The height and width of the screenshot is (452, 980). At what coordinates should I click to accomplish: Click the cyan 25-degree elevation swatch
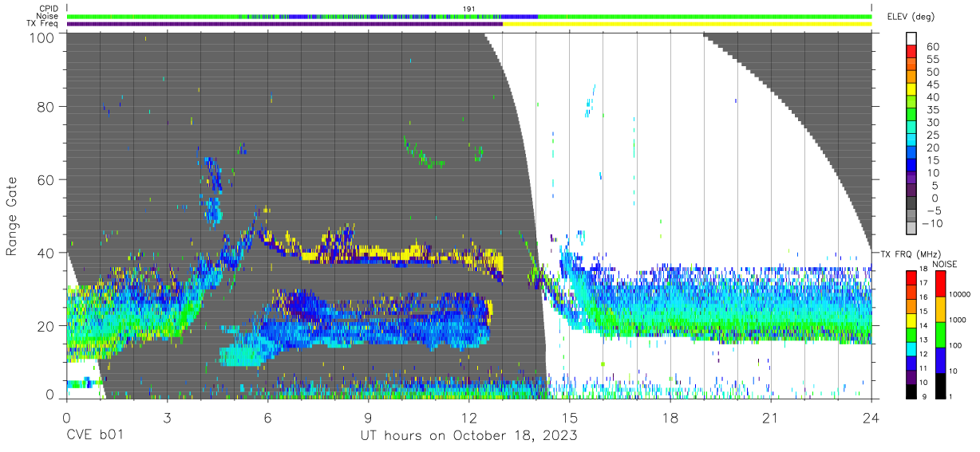tap(912, 140)
